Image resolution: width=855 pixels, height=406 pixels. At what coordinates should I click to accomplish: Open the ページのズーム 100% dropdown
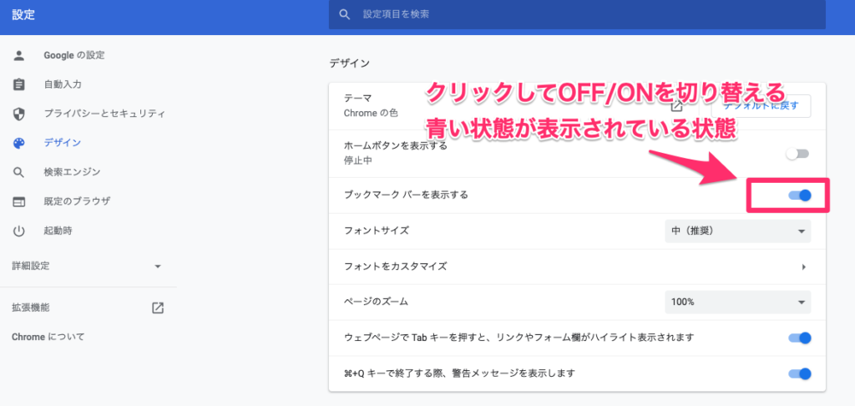(737, 302)
